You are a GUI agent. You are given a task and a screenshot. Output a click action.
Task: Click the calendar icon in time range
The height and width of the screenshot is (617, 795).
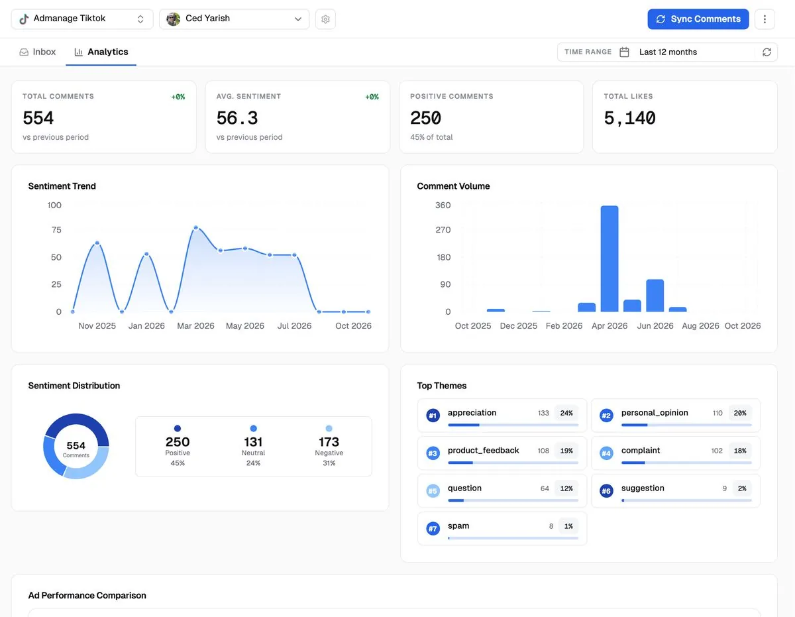[x=624, y=52]
